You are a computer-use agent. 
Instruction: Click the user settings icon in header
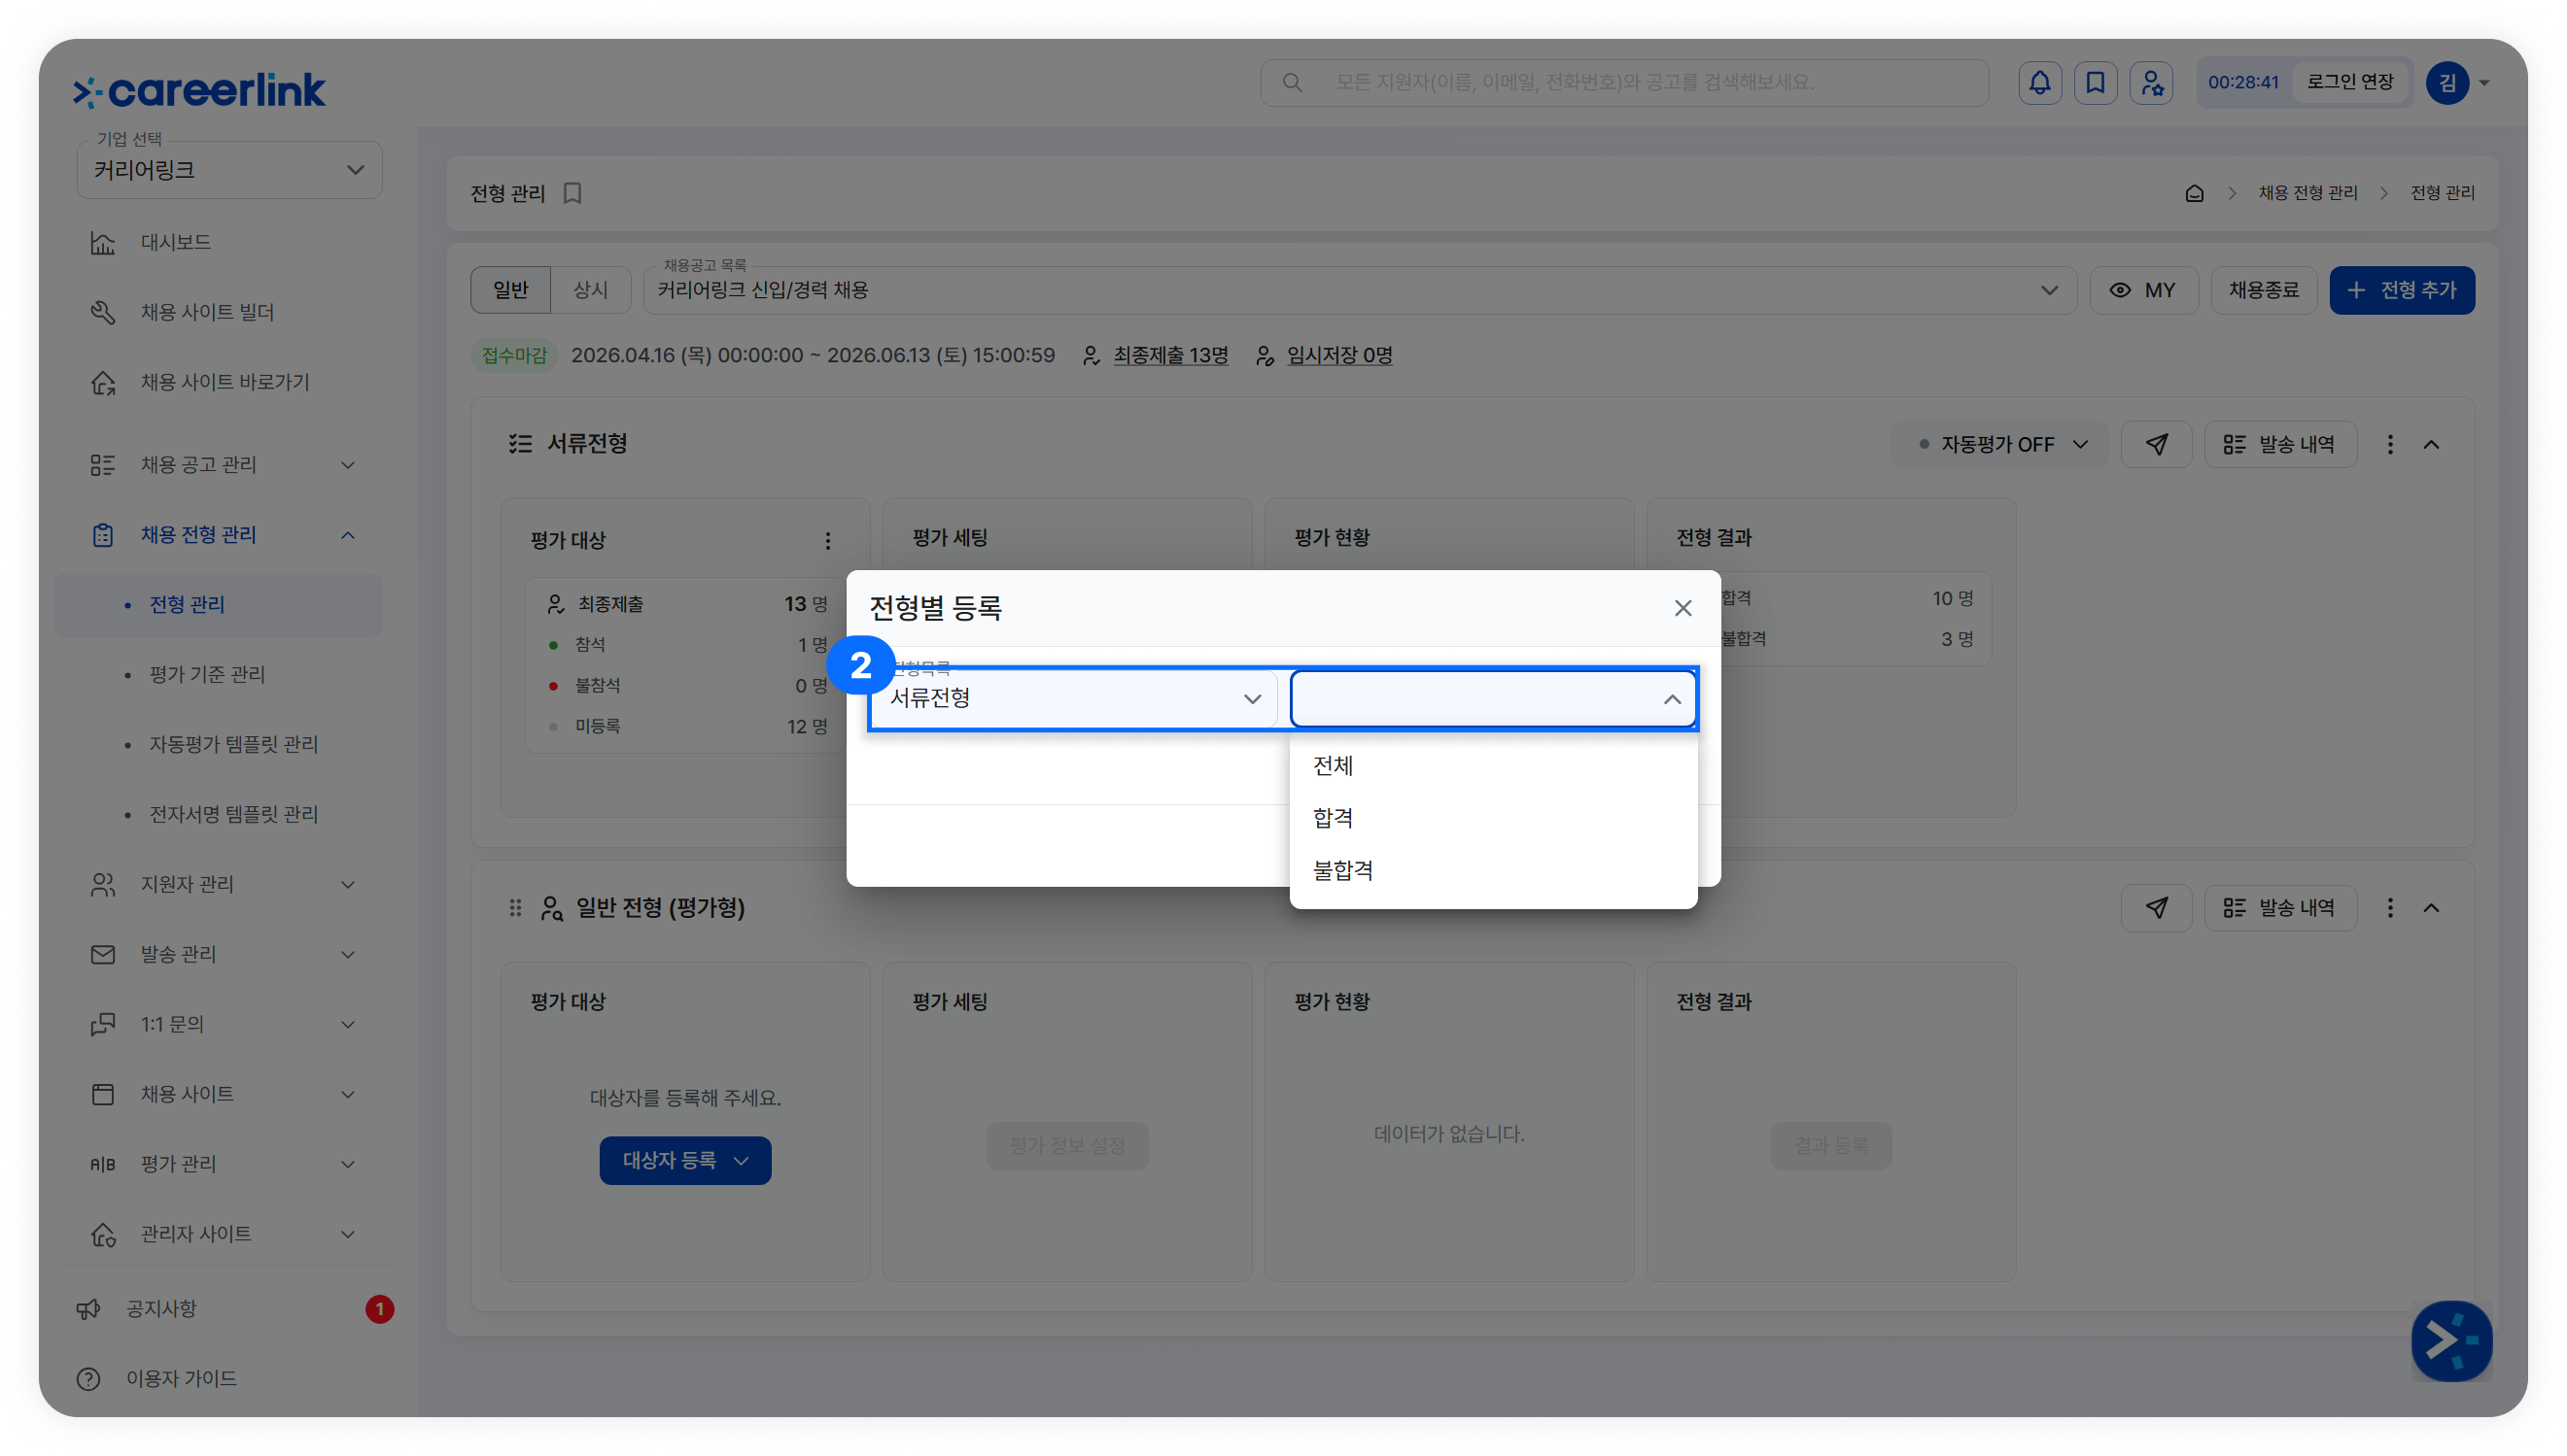[2151, 82]
